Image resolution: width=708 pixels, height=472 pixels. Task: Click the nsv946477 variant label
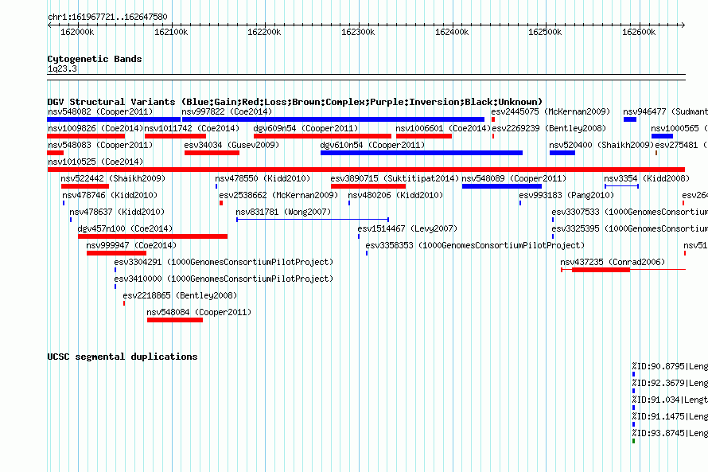point(666,111)
